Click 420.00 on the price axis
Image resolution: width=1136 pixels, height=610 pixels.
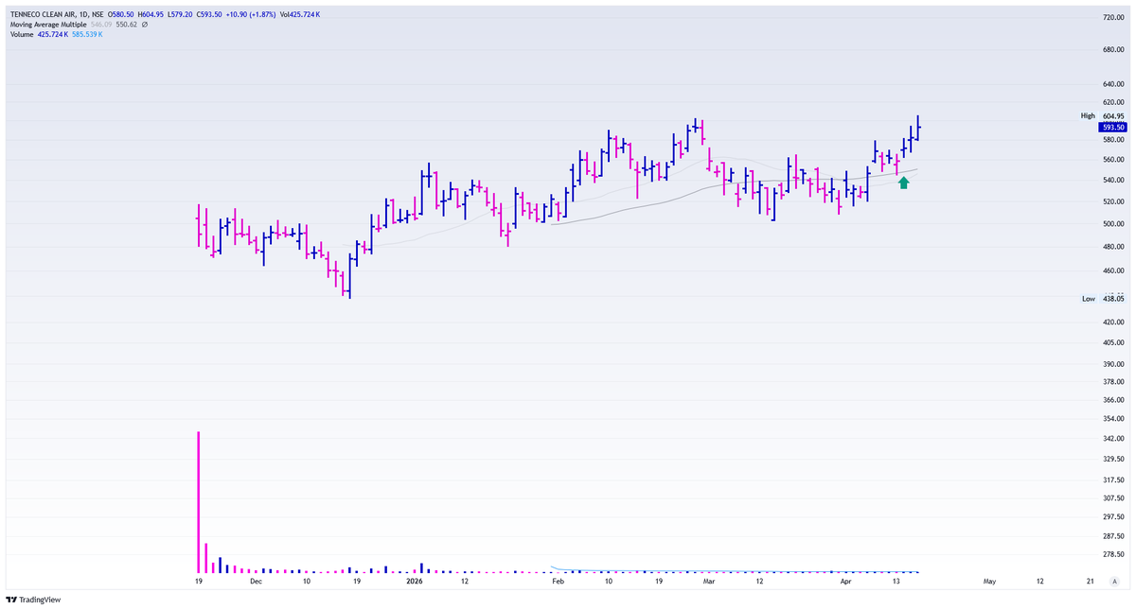pyautogui.click(x=1112, y=321)
